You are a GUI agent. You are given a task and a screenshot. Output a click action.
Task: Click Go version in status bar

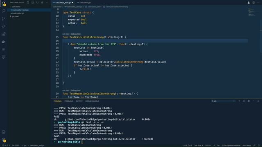(16, 145)
